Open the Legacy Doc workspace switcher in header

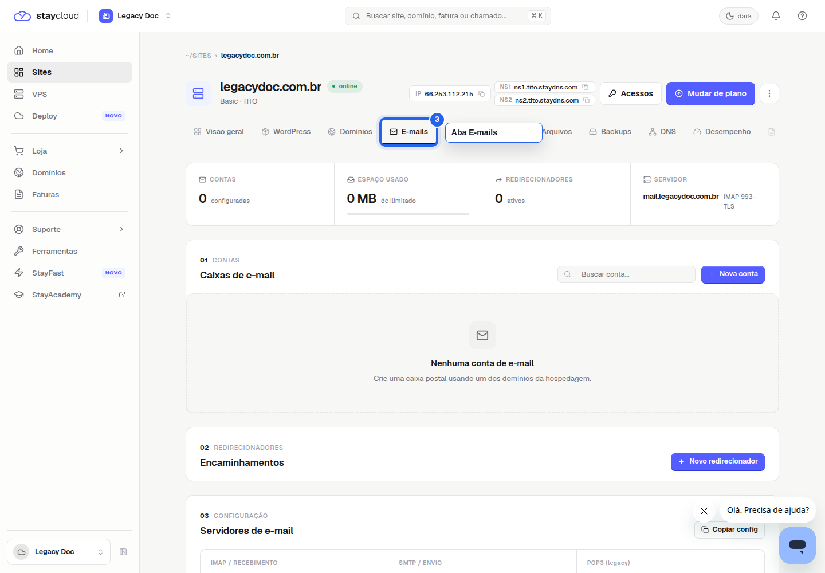pos(135,16)
